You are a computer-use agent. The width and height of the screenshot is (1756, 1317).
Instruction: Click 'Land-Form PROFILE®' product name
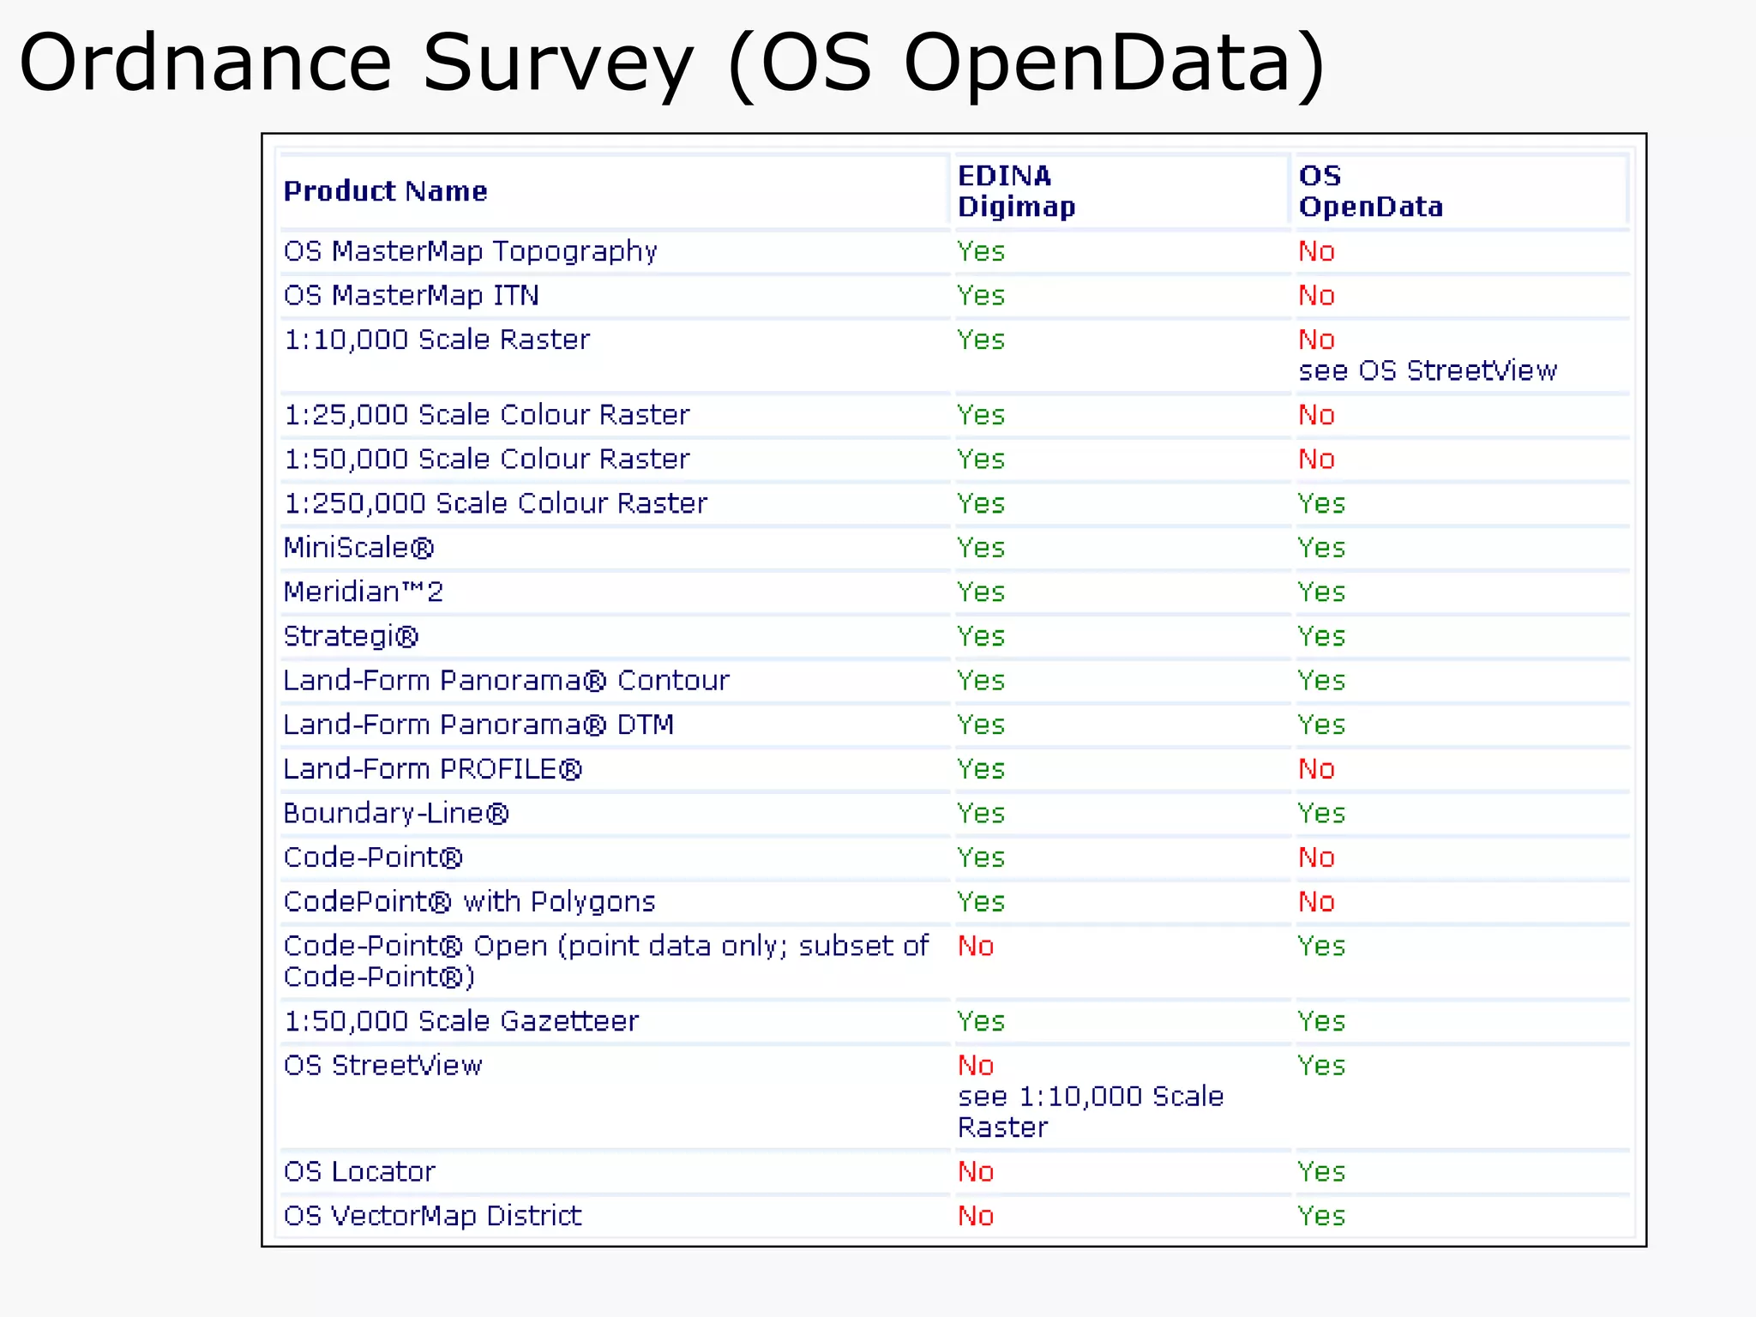point(432,769)
